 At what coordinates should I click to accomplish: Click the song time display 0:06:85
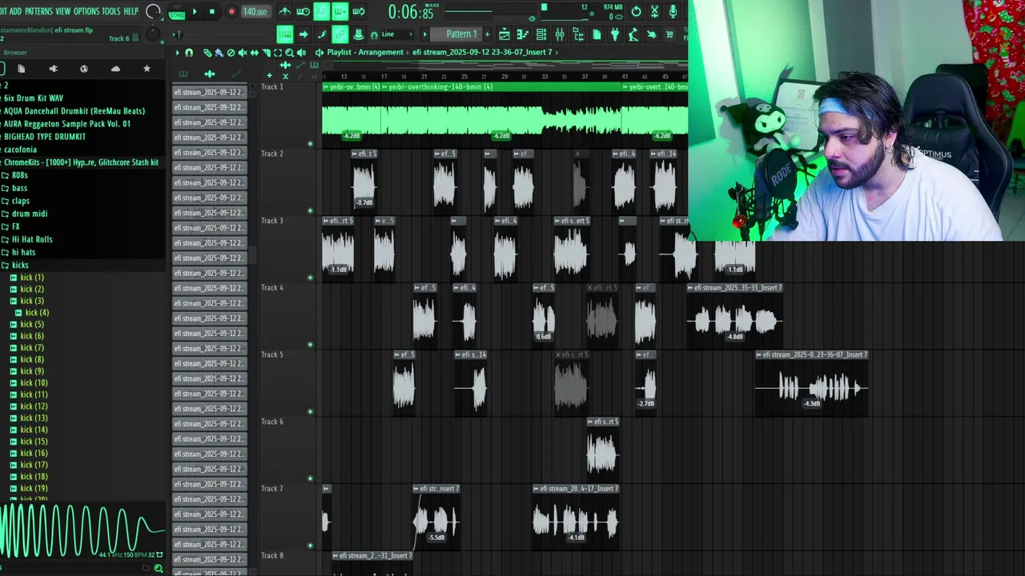(410, 13)
